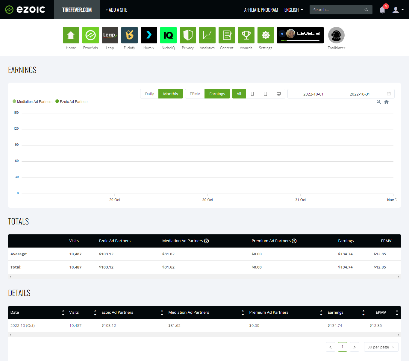This screenshot has width=409, height=361.
Task: Select All devices filter
Action: 239,94
